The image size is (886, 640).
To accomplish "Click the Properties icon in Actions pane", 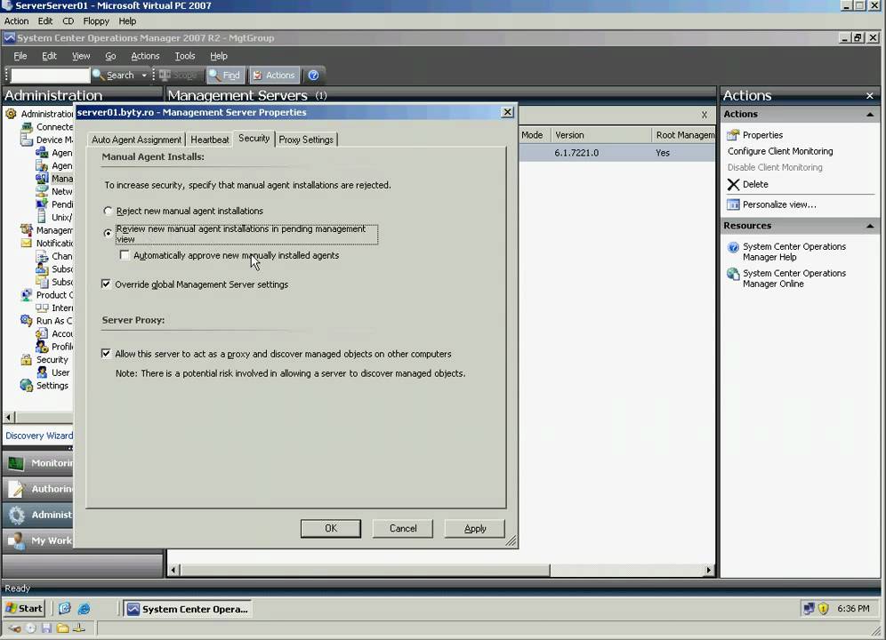I will [x=733, y=135].
